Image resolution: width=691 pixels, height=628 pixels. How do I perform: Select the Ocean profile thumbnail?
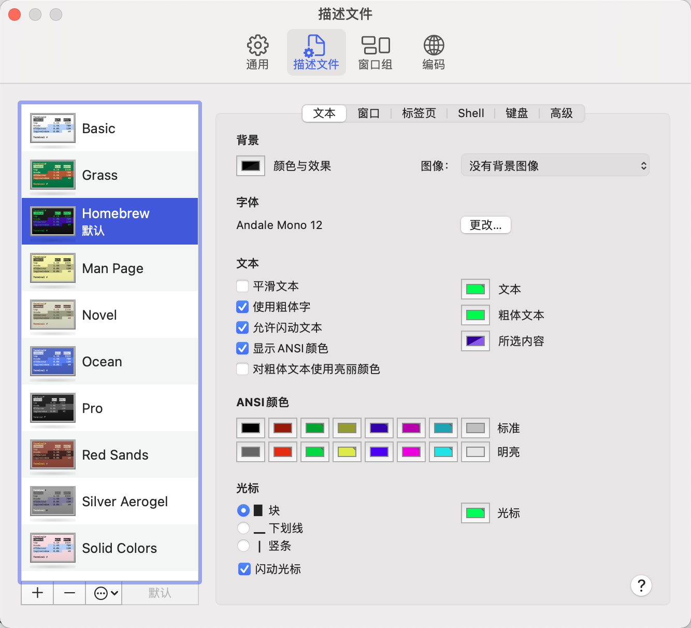tap(53, 361)
